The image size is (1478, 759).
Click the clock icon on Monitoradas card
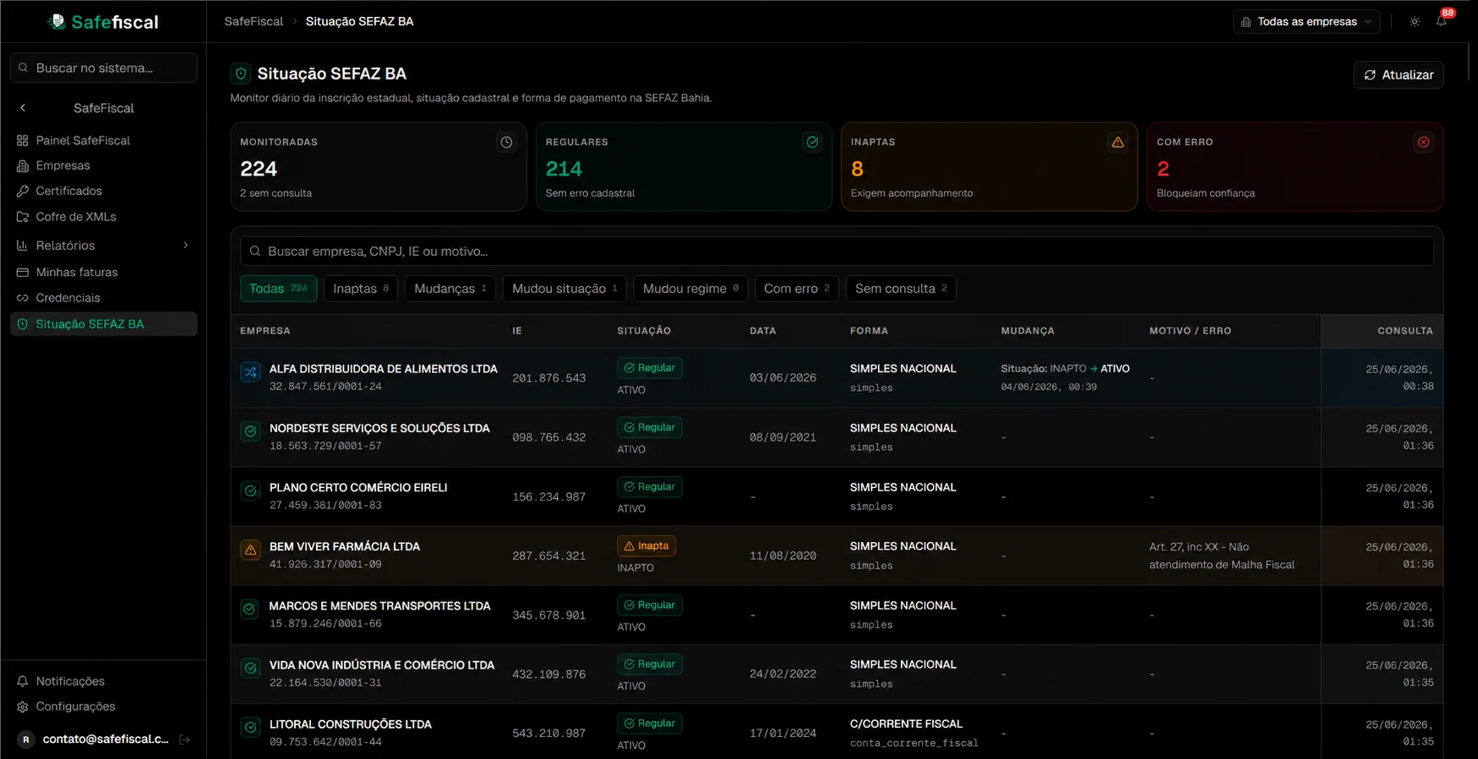pyautogui.click(x=506, y=143)
